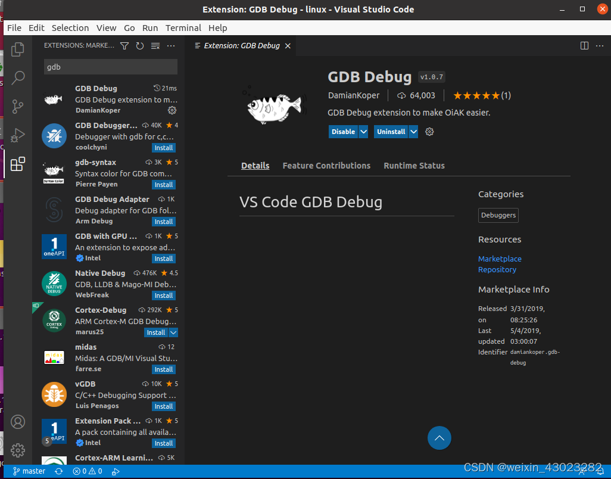
Task: Open the Run and Debug view
Action: 18,135
